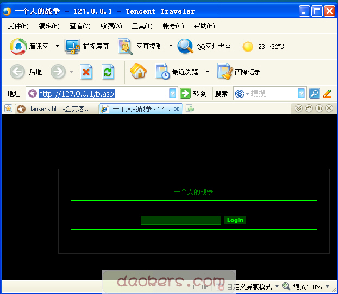Open the 帮助(H) menu

click(204, 26)
